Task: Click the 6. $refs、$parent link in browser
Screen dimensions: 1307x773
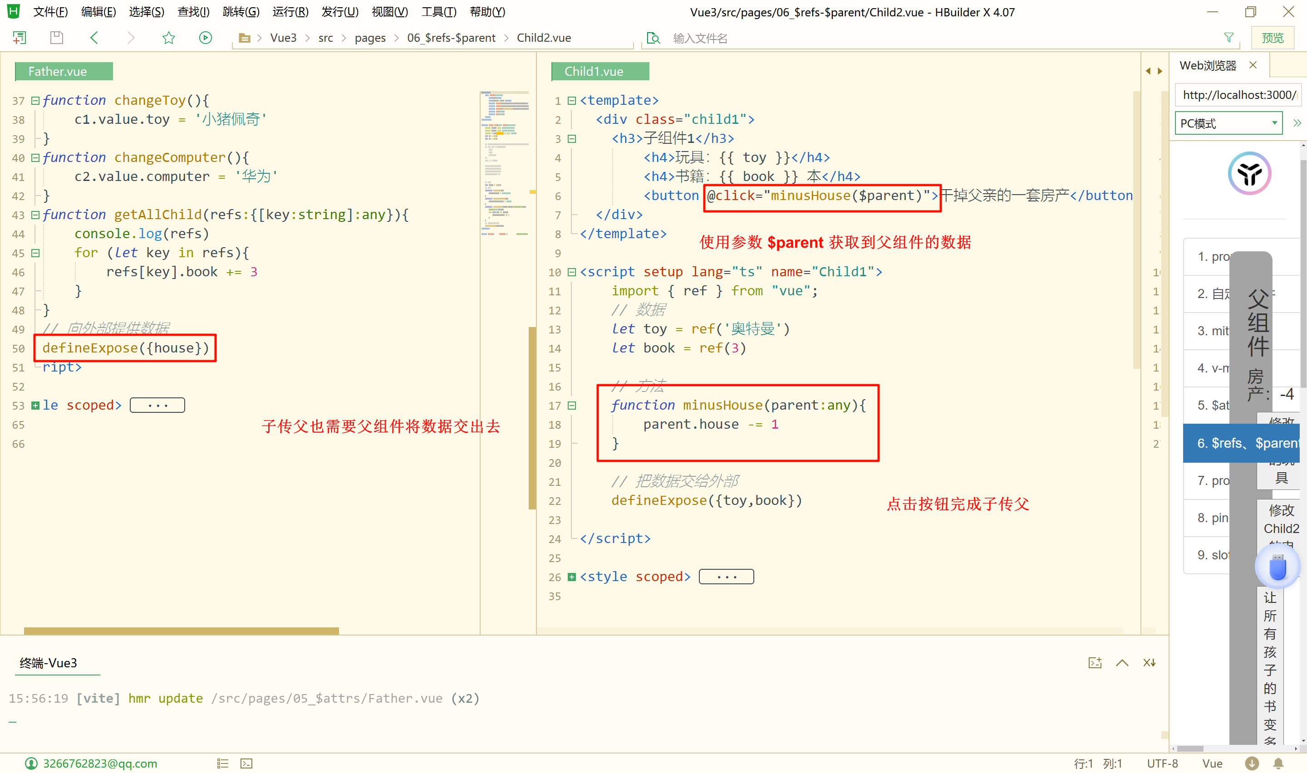Action: (1240, 443)
